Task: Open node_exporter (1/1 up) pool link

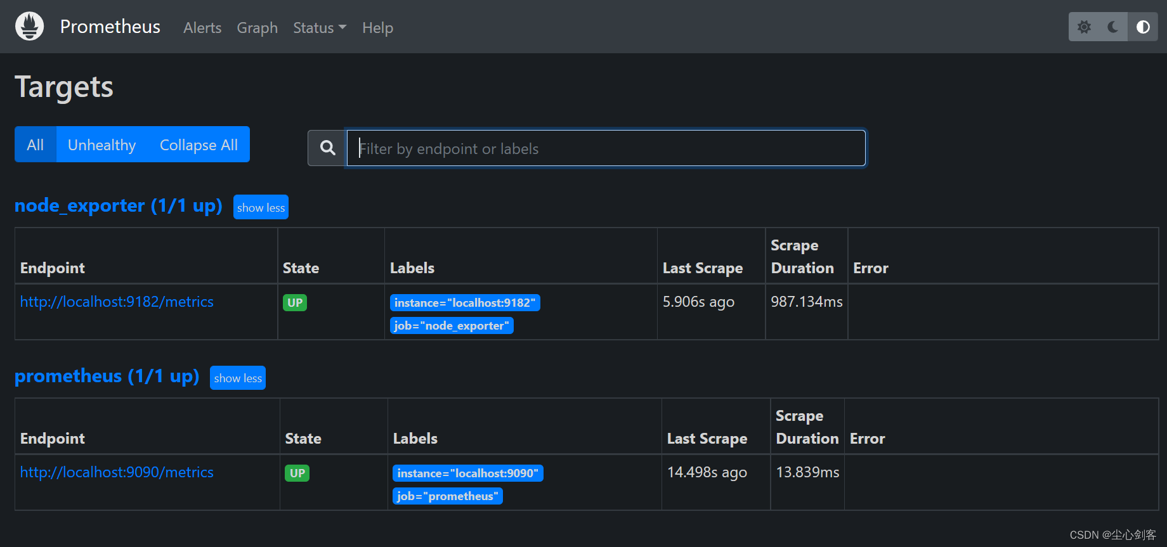Action: [x=119, y=205]
